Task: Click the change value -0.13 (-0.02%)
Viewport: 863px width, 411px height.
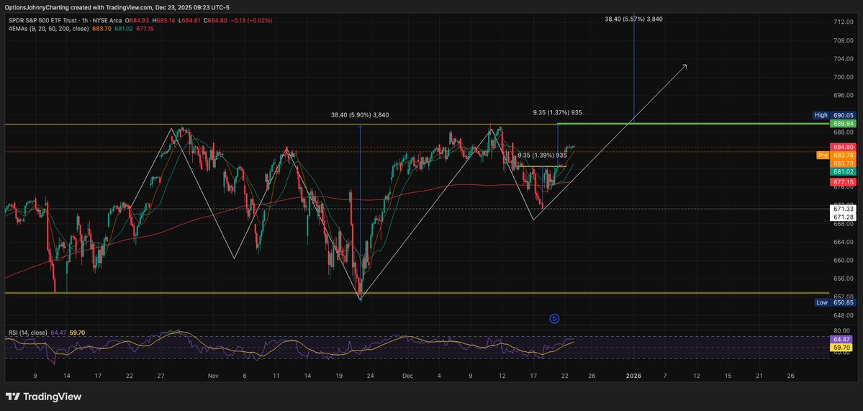Action: [251, 20]
